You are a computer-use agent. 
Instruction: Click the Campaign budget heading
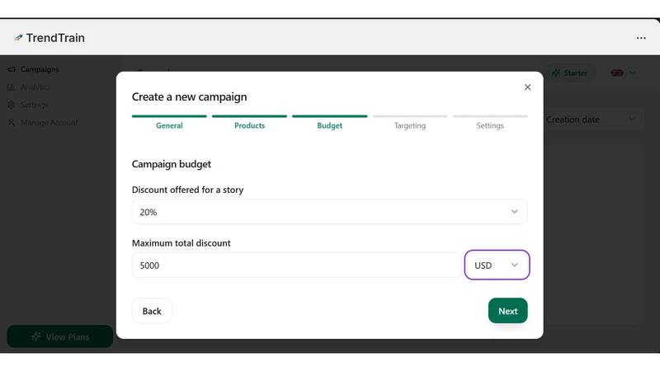click(x=172, y=164)
